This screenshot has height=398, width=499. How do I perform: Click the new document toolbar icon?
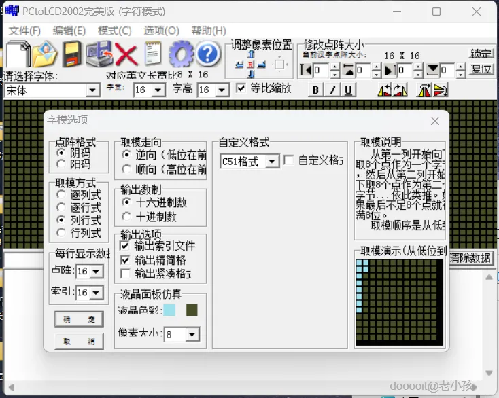click(18, 54)
